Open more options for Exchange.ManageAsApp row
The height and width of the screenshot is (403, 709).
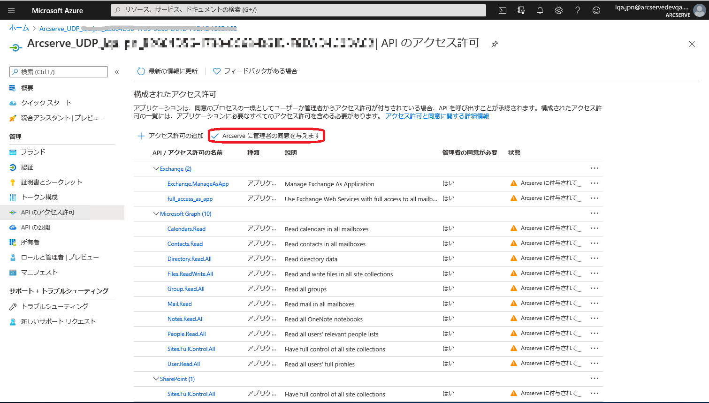(x=595, y=183)
